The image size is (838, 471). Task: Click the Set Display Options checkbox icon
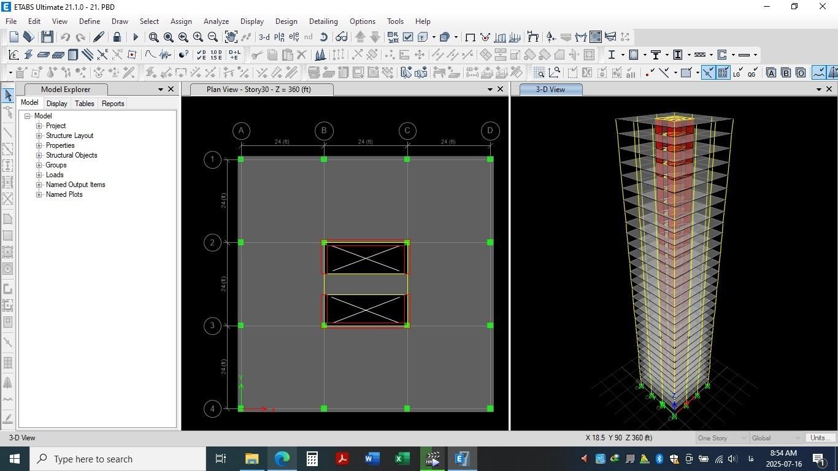(x=408, y=37)
